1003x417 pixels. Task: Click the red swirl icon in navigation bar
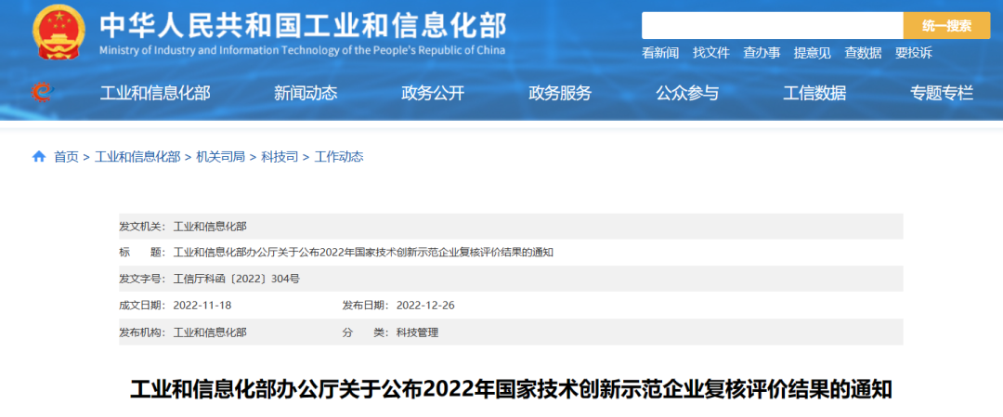(x=42, y=92)
